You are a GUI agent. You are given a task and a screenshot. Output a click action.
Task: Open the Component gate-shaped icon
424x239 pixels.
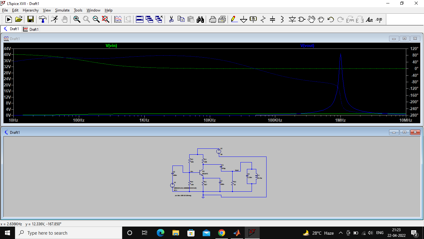point(301,20)
